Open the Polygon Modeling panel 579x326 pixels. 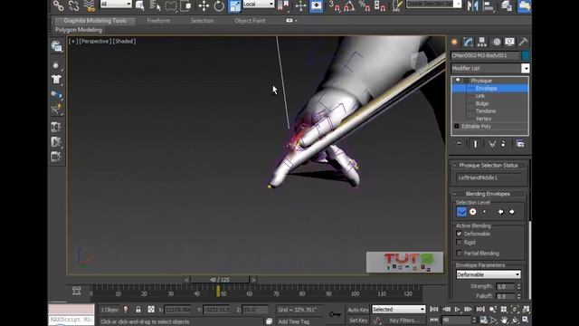point(79,30)
